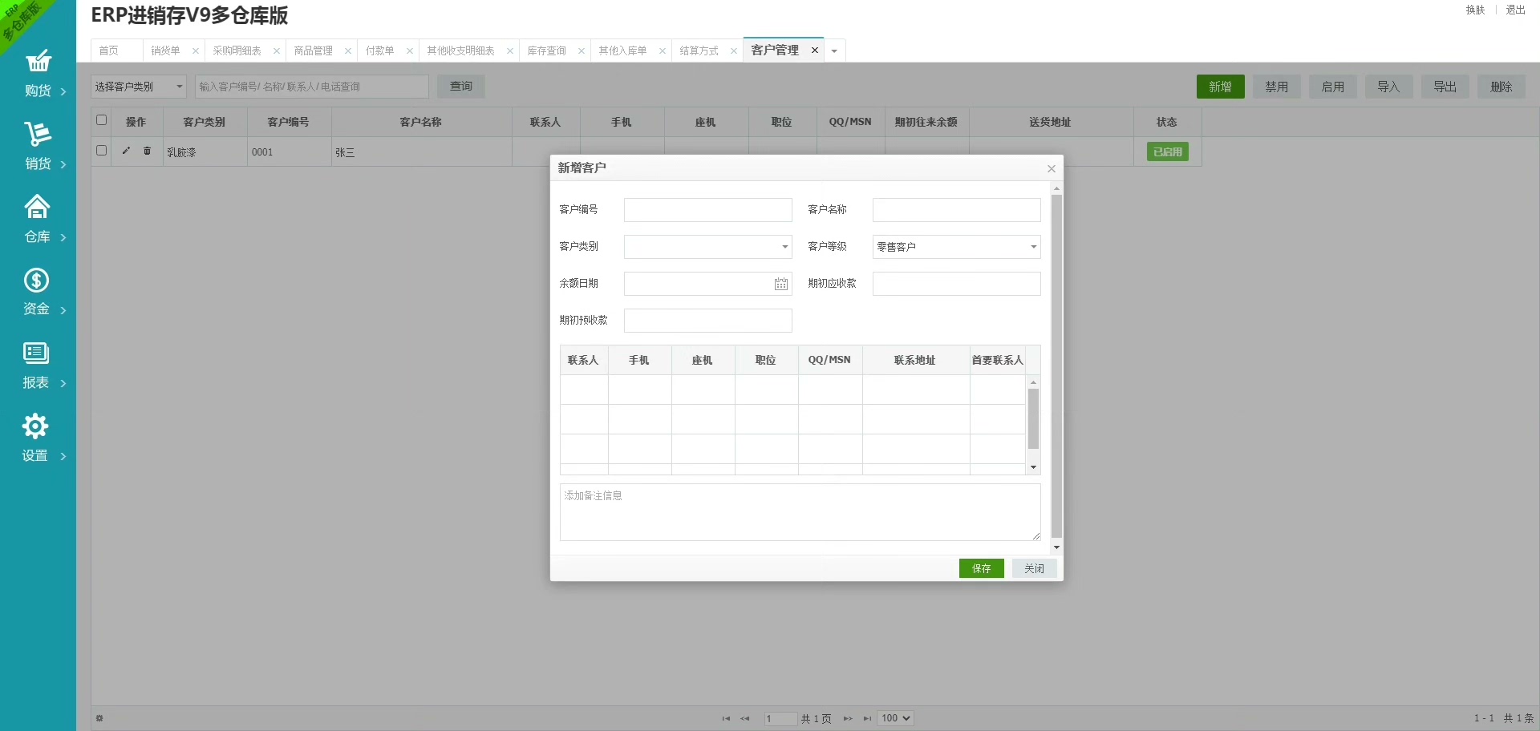
Task: Open the 报表 reports icon
Action: pyautogui.click(x=36, y=353)
